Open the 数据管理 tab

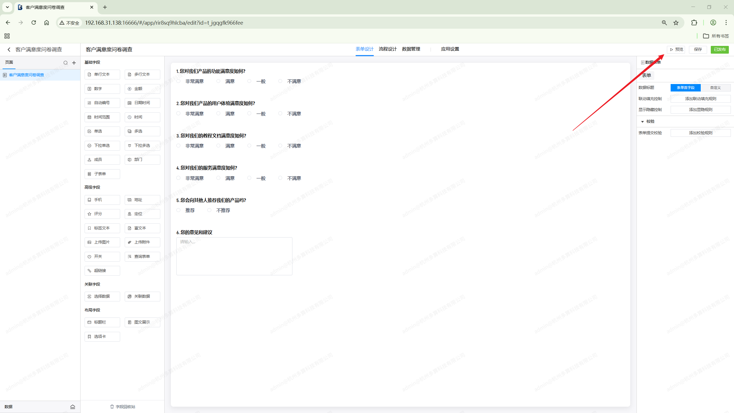point(411,49)
